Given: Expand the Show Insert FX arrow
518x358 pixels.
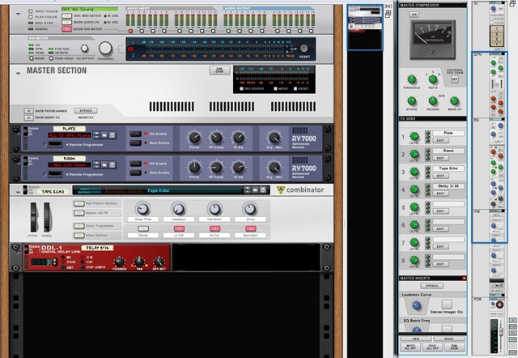Looking at the screenshot, I should [29, 117].
